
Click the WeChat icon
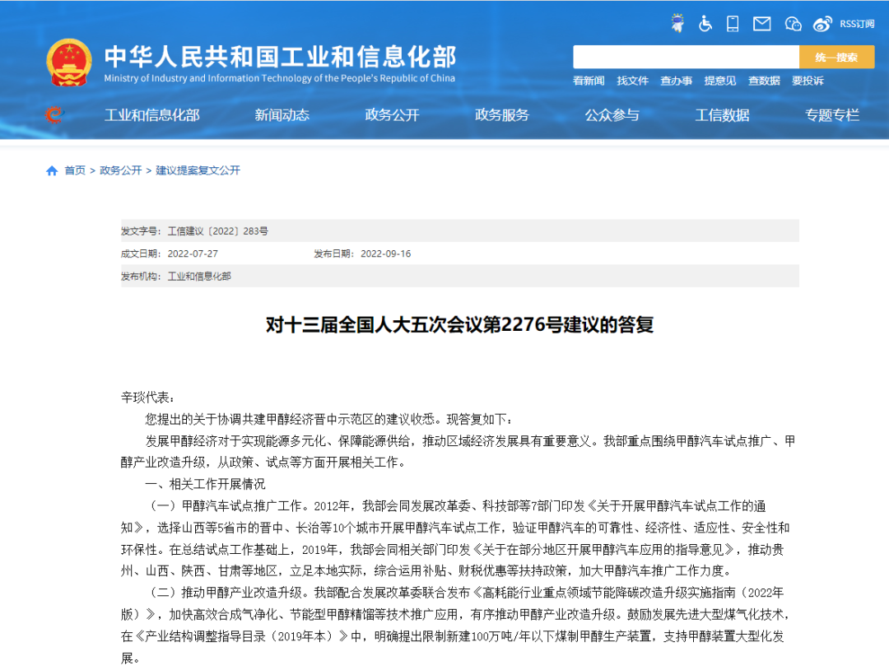(793, 23)
